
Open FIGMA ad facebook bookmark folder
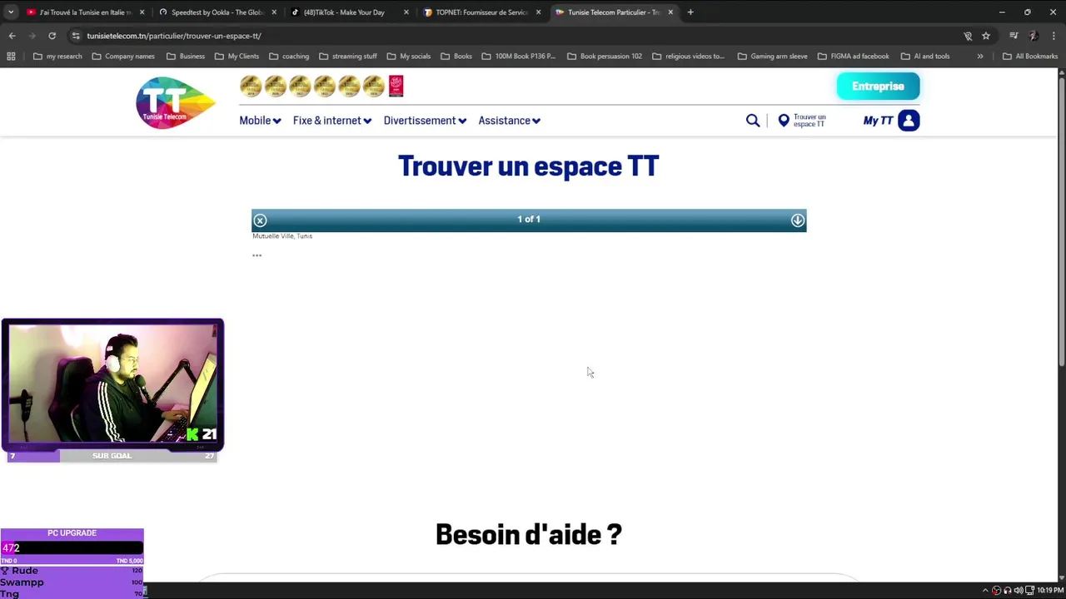(x=854, y=57)
